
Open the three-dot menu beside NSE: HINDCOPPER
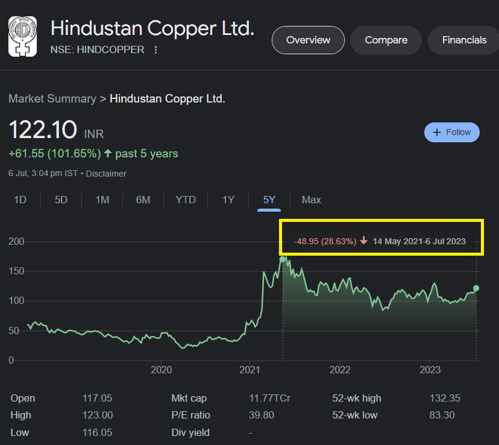coord(155,49)
